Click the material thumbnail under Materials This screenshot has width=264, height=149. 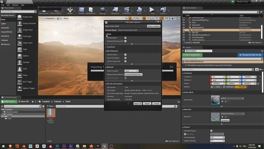click(x=215, y=117)
